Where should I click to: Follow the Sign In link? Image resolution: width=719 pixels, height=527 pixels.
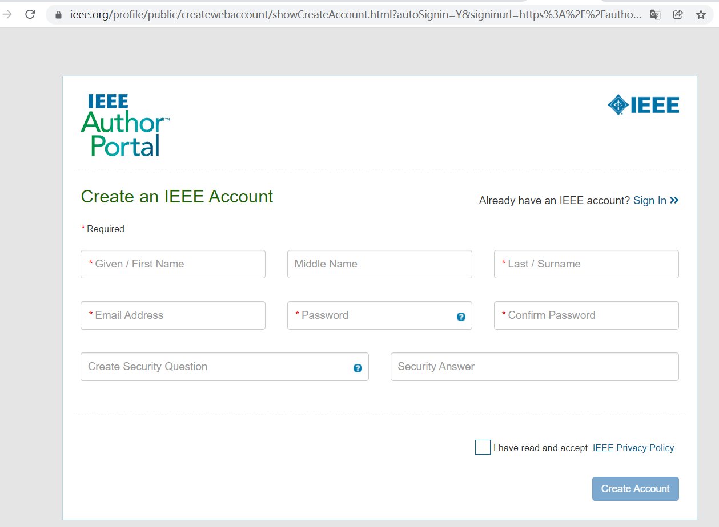pos(650,200)
